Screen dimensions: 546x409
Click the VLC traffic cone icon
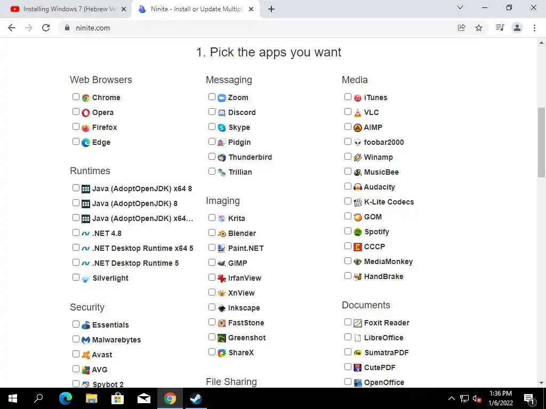tap(358, 113)
